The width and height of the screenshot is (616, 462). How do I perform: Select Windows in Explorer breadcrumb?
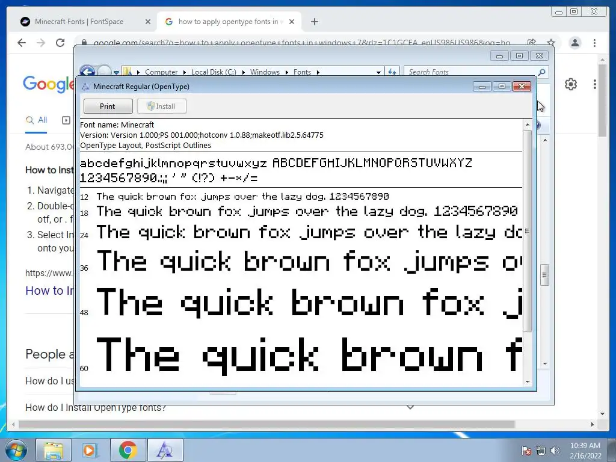(265, 72)
